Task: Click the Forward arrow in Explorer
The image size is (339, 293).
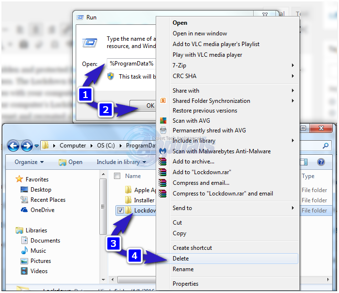Action: coord(27,146)
